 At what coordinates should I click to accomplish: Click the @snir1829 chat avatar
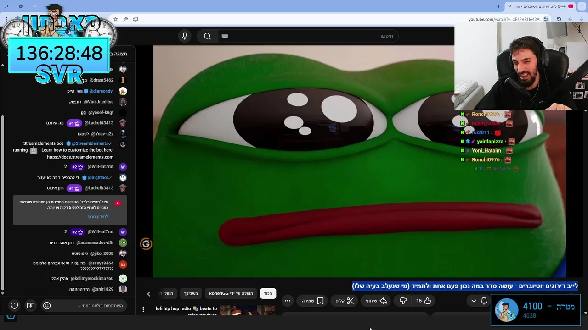point(123,289)
